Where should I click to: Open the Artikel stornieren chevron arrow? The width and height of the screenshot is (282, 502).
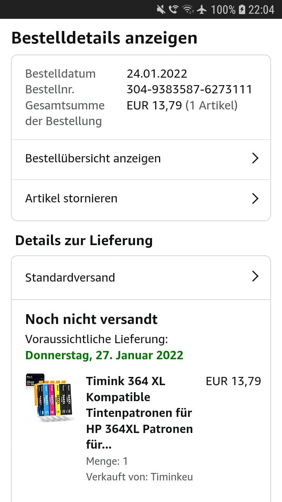click(255, 198)
